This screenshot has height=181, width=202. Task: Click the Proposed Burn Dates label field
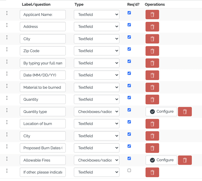(43, 148)
